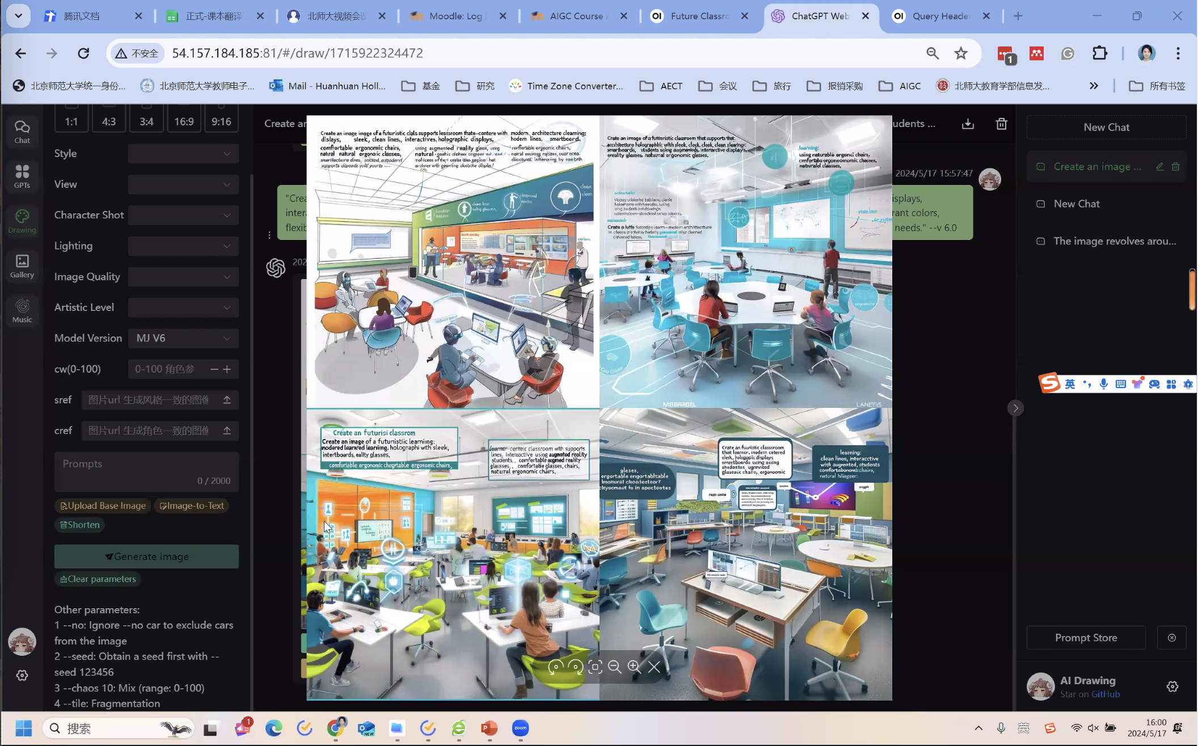
Task: Open the GPTs sidebar section
Action: (22, 176)
